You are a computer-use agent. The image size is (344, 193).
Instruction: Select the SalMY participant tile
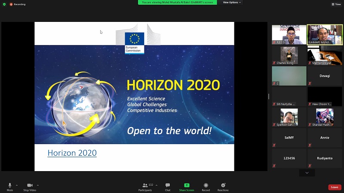[x=289, y=138]
